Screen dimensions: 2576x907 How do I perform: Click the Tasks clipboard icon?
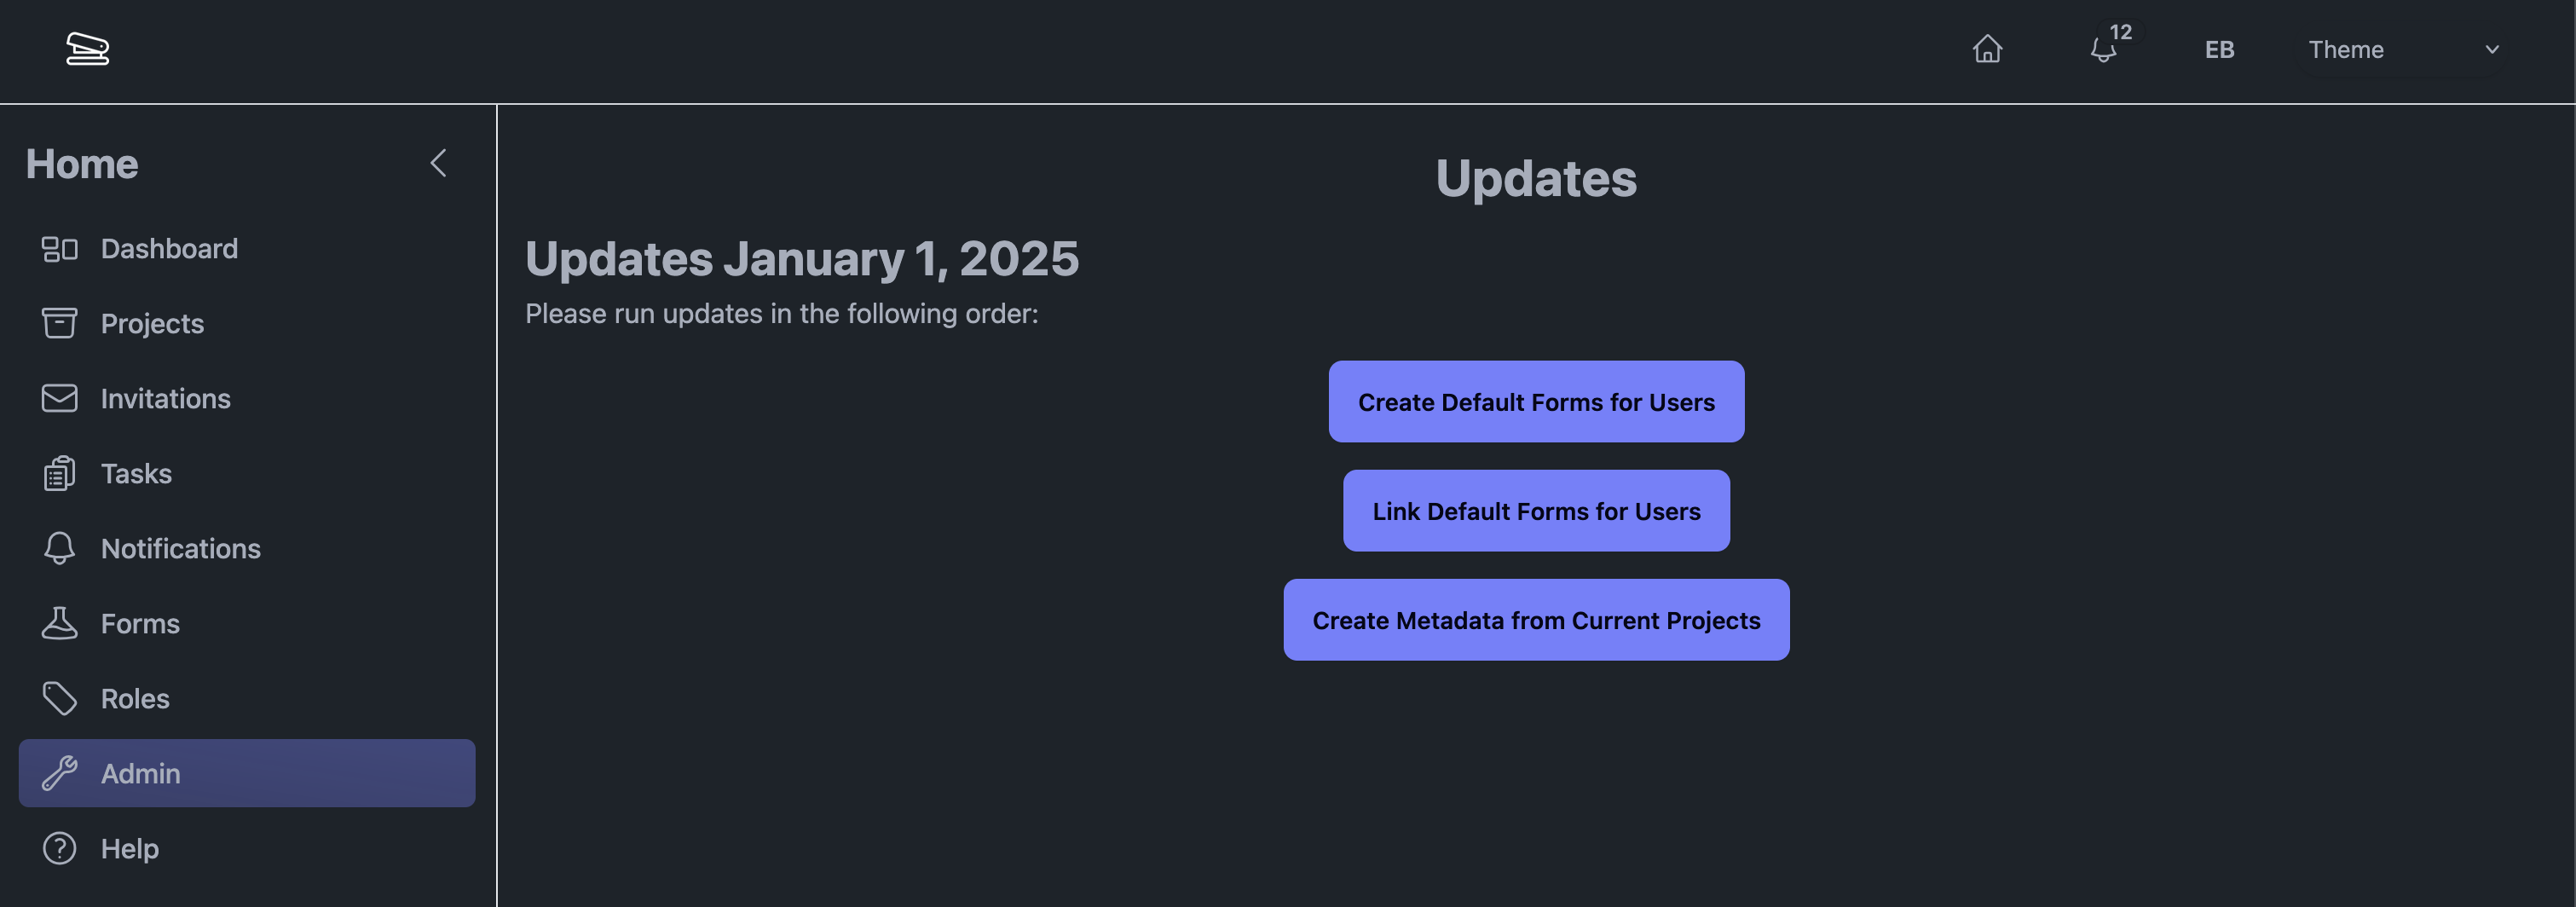[x=59, y=474]
